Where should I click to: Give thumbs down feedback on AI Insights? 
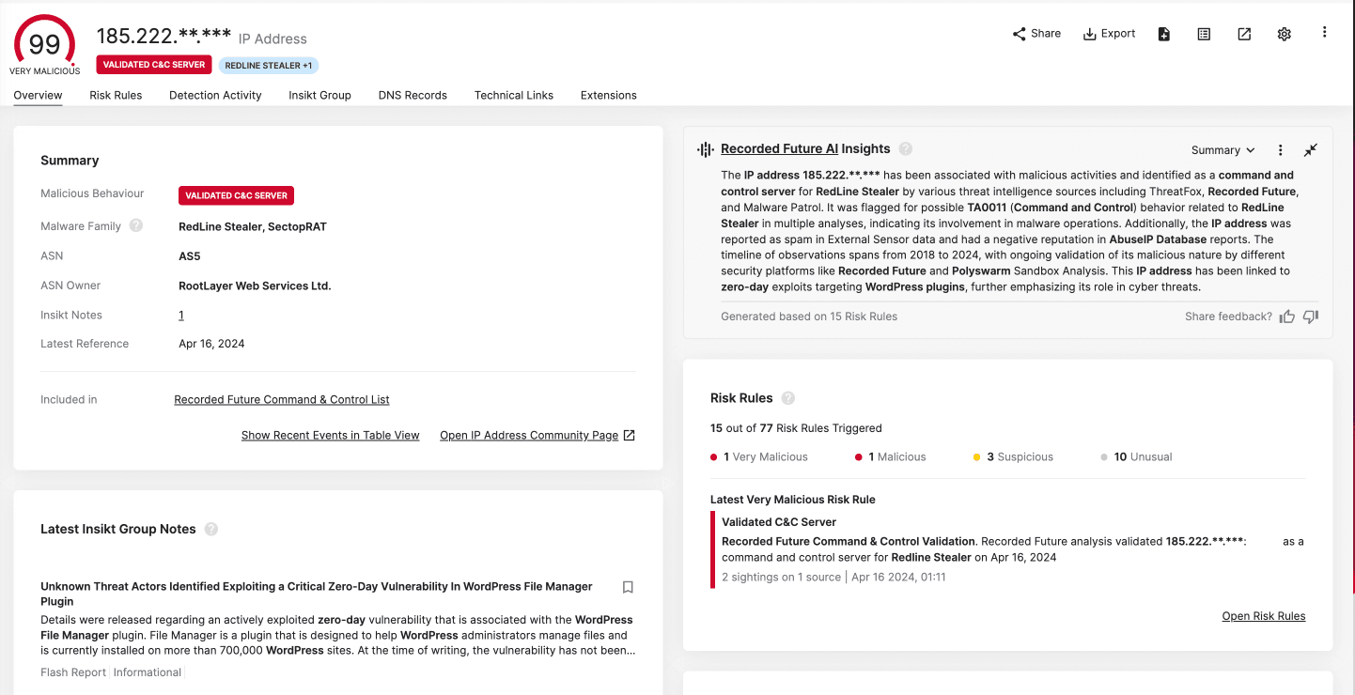[1310, 317]
